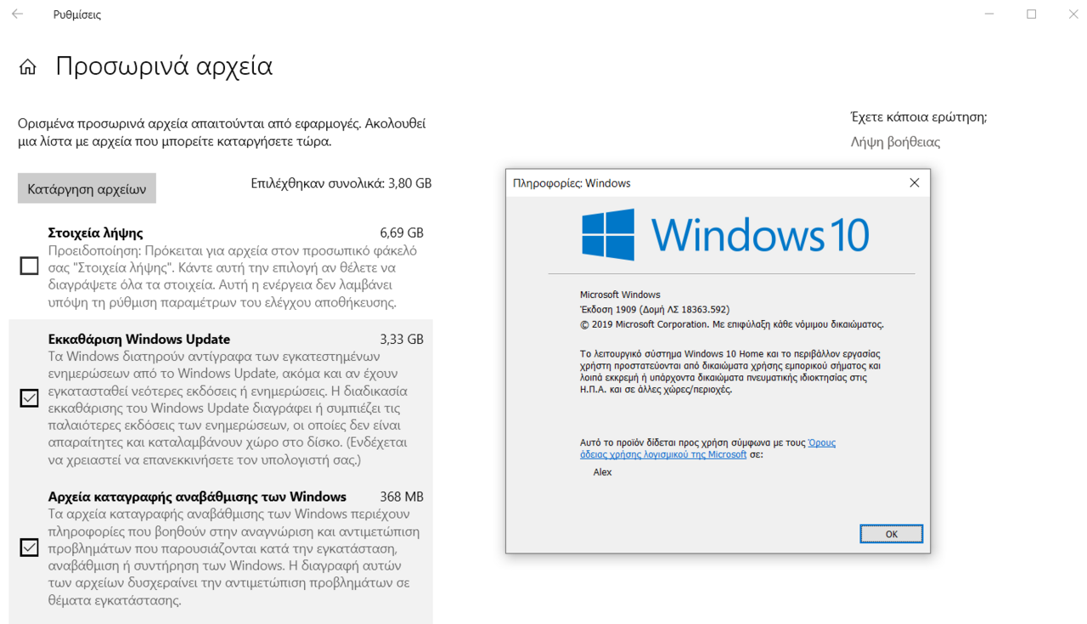Click the Microsoft Windows label in dialog

point(620,295)
